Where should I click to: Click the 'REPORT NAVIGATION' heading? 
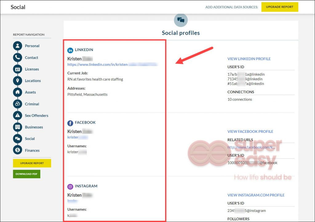[x=29, y=34]
